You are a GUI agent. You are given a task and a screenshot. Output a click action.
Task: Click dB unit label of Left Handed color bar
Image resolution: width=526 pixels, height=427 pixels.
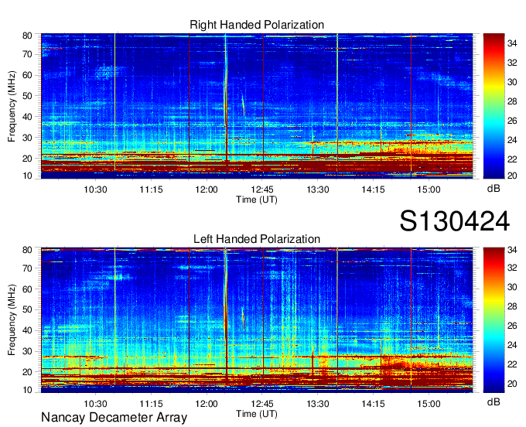tap(494, 401)
